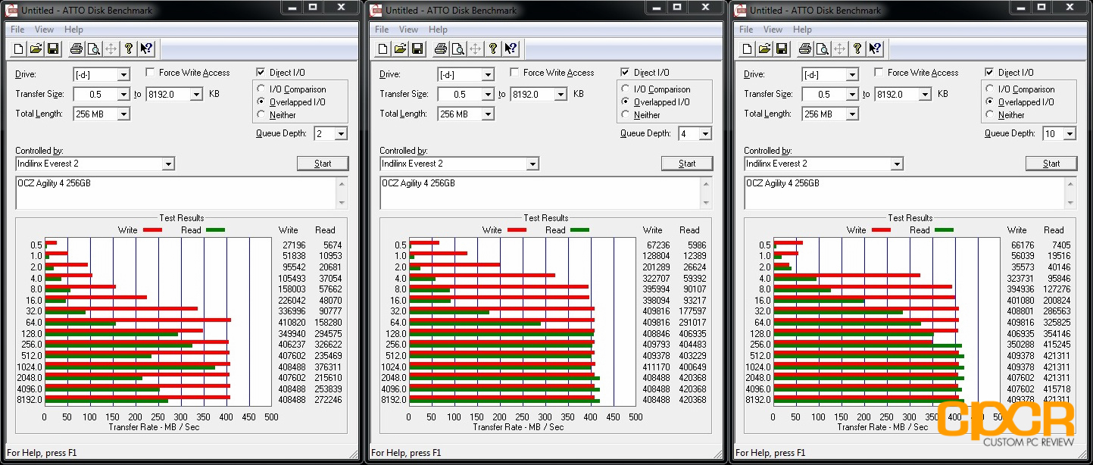Click Start button in queue depth 10 window

click(x=1051, y=164)
